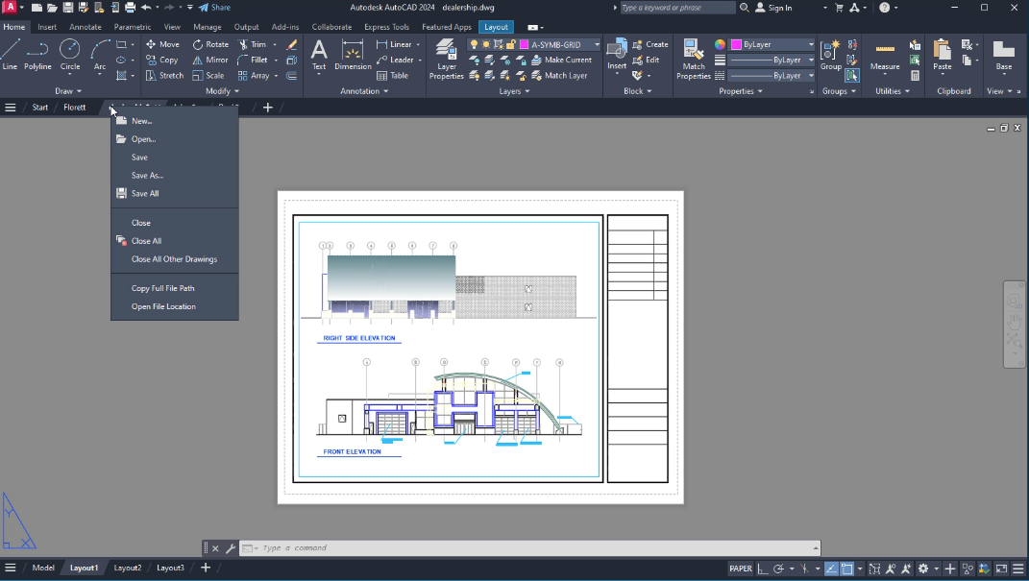Click the Rotate tool

coord(210,44)
